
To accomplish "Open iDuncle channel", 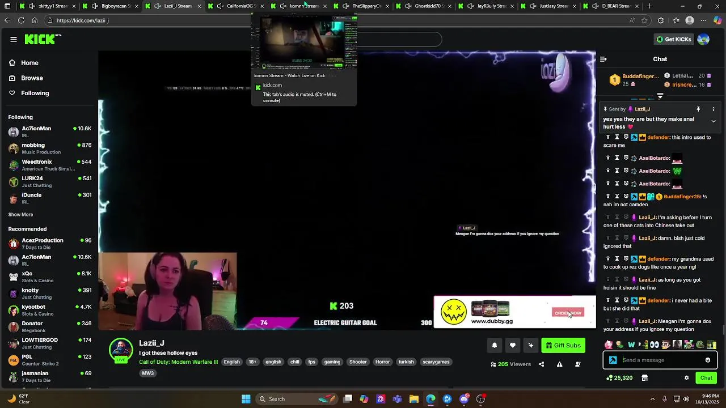I will (x=49, y=198).
